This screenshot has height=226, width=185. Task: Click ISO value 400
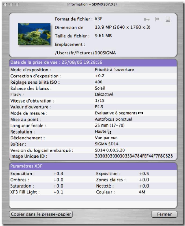click(99, 82)
